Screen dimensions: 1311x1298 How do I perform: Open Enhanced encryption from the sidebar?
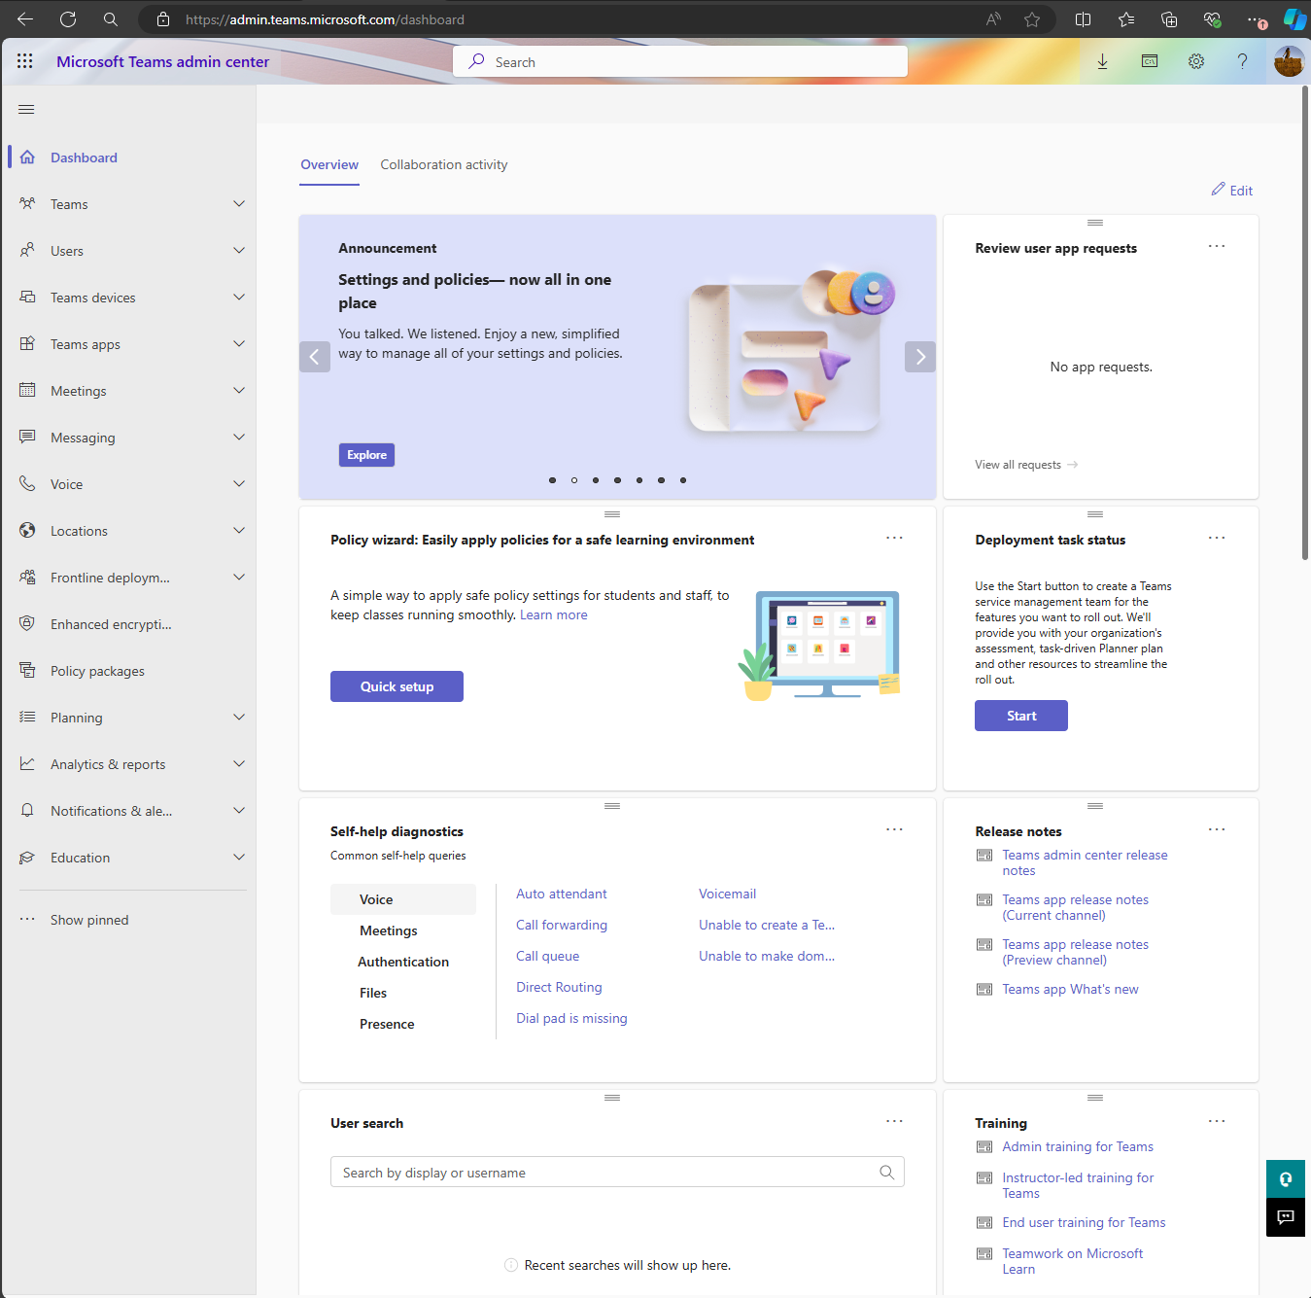click(x=28, y=623)
